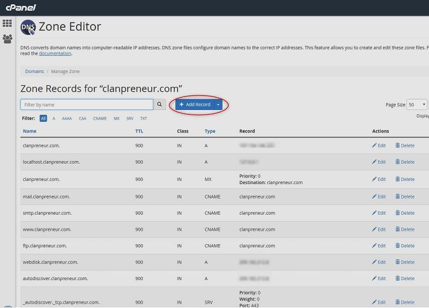Click the Add Record button
The image size is (429, 308).
[195, 104]
